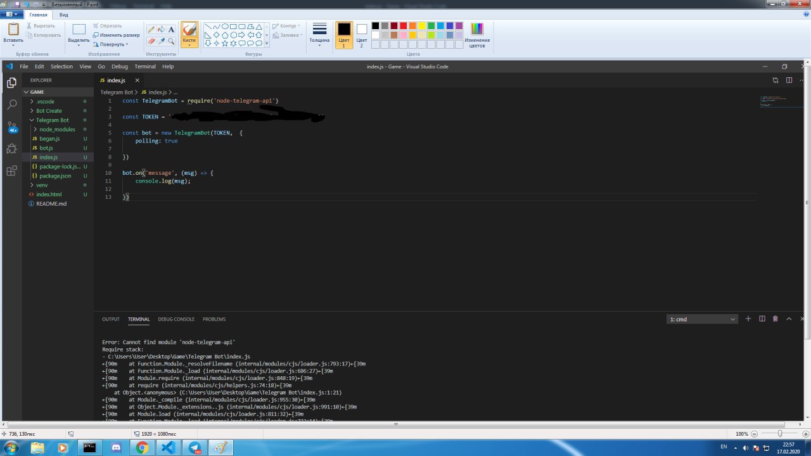The width and height of the screenshot is (811, 456).
Task: Open the Terminal menu in VS Code
Action: coord(145,66)
